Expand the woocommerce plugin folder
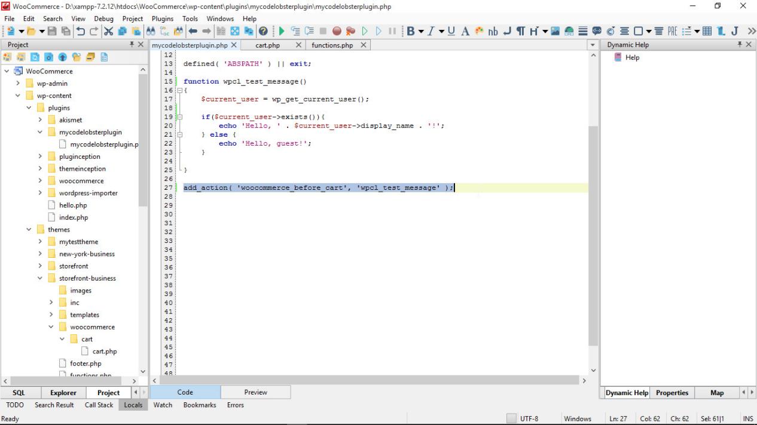The width and height of the screenshot is (757, 425). pos(41,181)
